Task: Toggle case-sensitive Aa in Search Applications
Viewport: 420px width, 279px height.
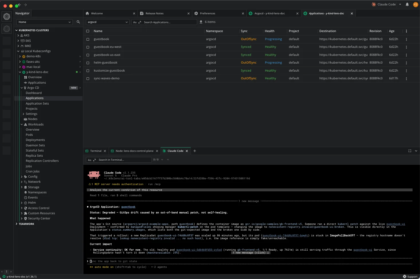Action: [135, 22]
